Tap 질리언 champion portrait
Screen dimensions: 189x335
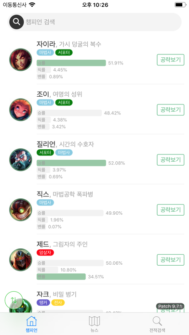[21, 160]
